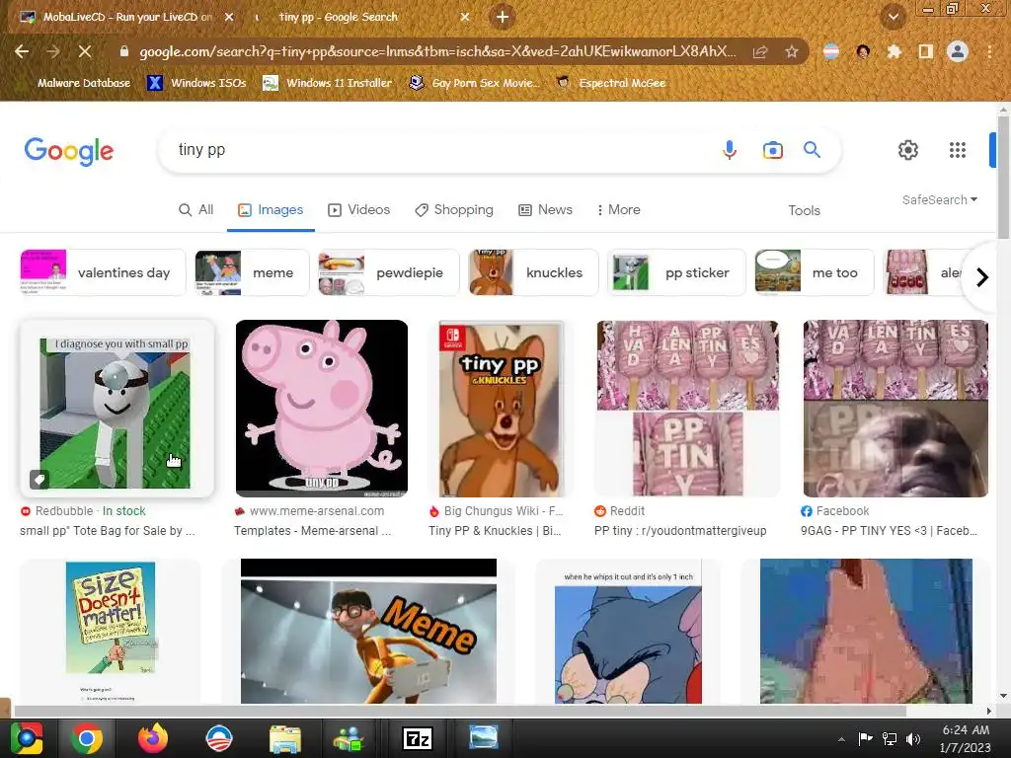This screenshot has height=758, width=1011.
Task: Close the tiny pp Google Search tab
Action: tap(465, 17)
